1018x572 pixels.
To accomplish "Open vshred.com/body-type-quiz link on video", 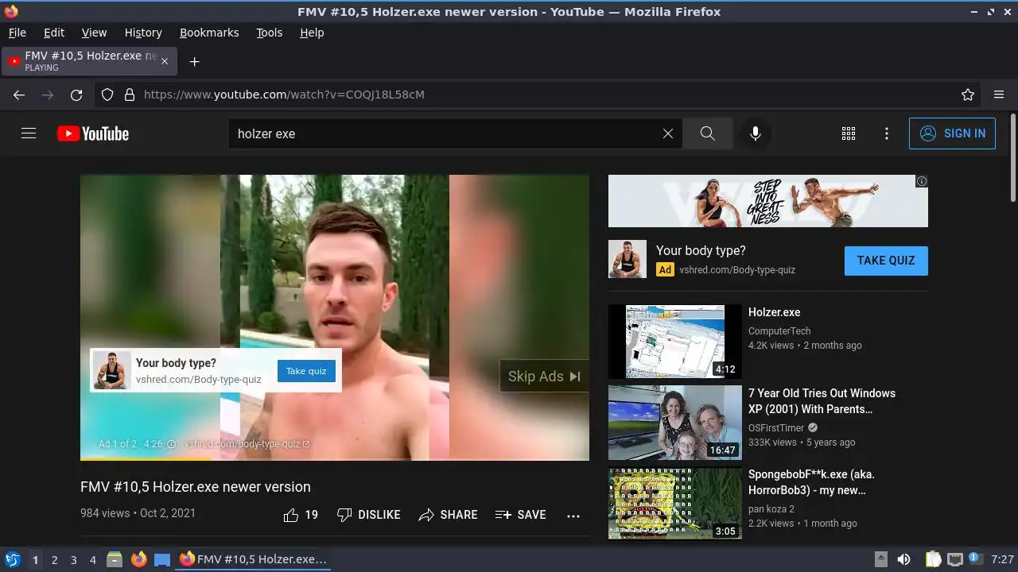I will pos(247,444).
